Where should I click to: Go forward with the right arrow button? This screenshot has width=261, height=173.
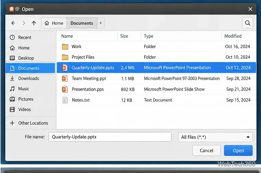click(24, 23)
